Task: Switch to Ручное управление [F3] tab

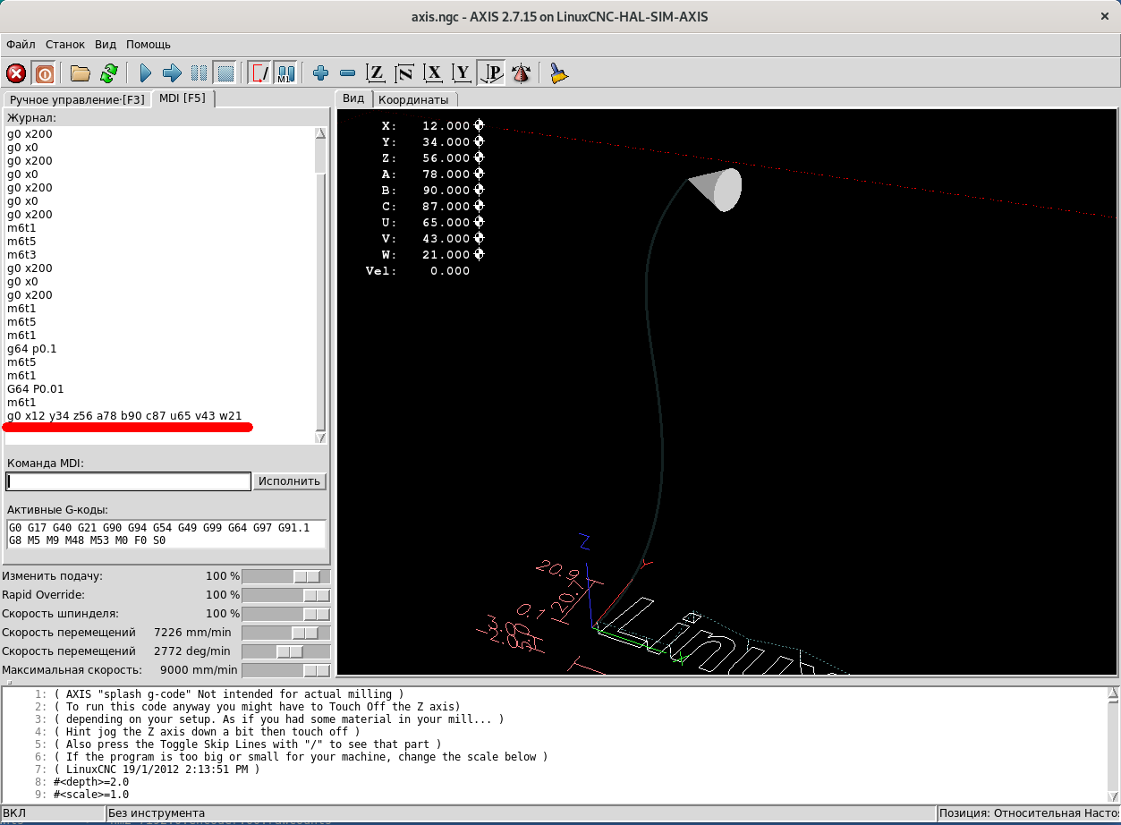Action: [x=77, y=99]
